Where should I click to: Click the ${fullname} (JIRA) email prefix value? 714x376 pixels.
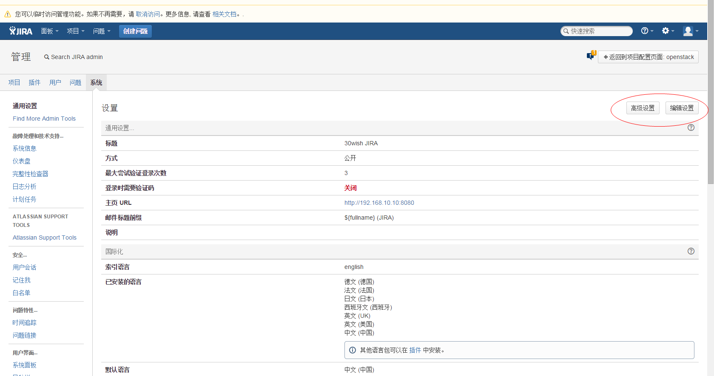tap(369, 218)
